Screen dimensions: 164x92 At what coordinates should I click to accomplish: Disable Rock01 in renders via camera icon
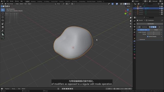coord(162,8)
